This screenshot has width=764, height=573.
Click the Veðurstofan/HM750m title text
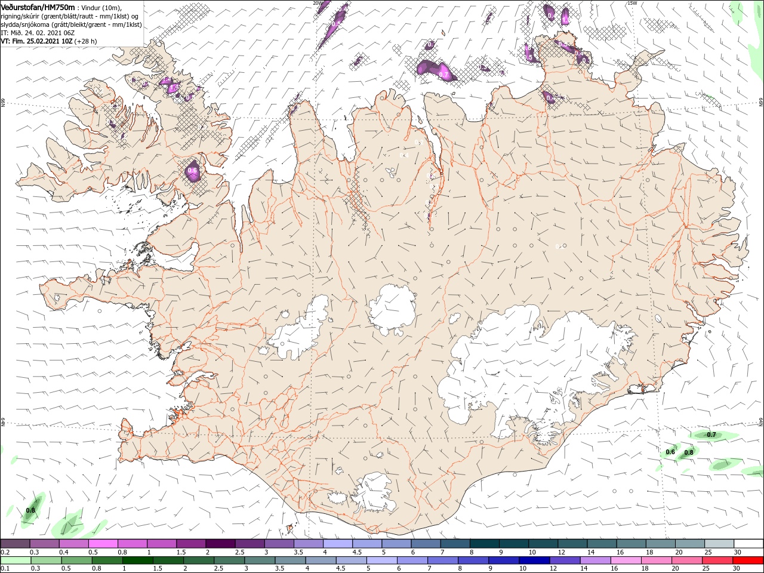[x=37, y=7]
